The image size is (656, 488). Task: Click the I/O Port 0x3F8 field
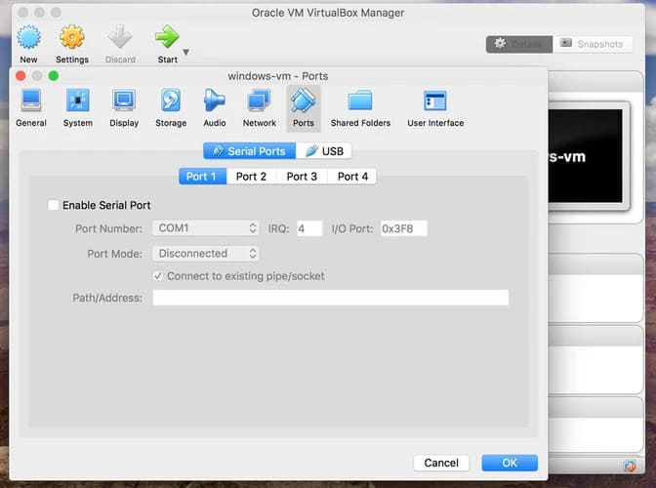pyautogui.click(x=404, y=228)
